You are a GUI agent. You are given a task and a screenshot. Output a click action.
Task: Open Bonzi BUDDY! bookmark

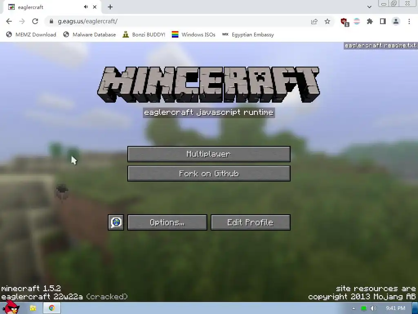pos(144,34)
